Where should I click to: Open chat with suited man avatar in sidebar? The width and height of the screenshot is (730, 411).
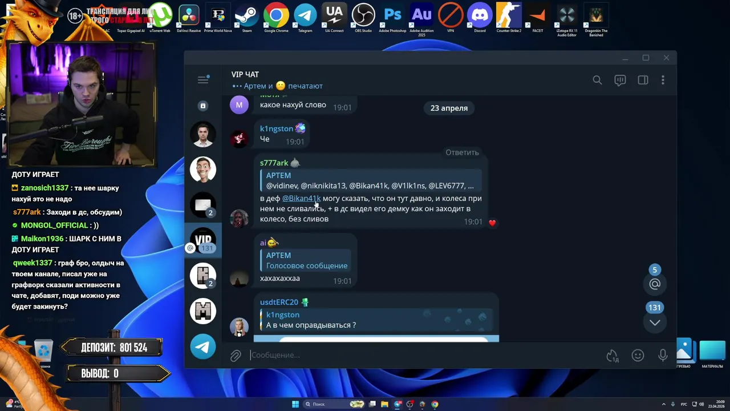(202, 135)
